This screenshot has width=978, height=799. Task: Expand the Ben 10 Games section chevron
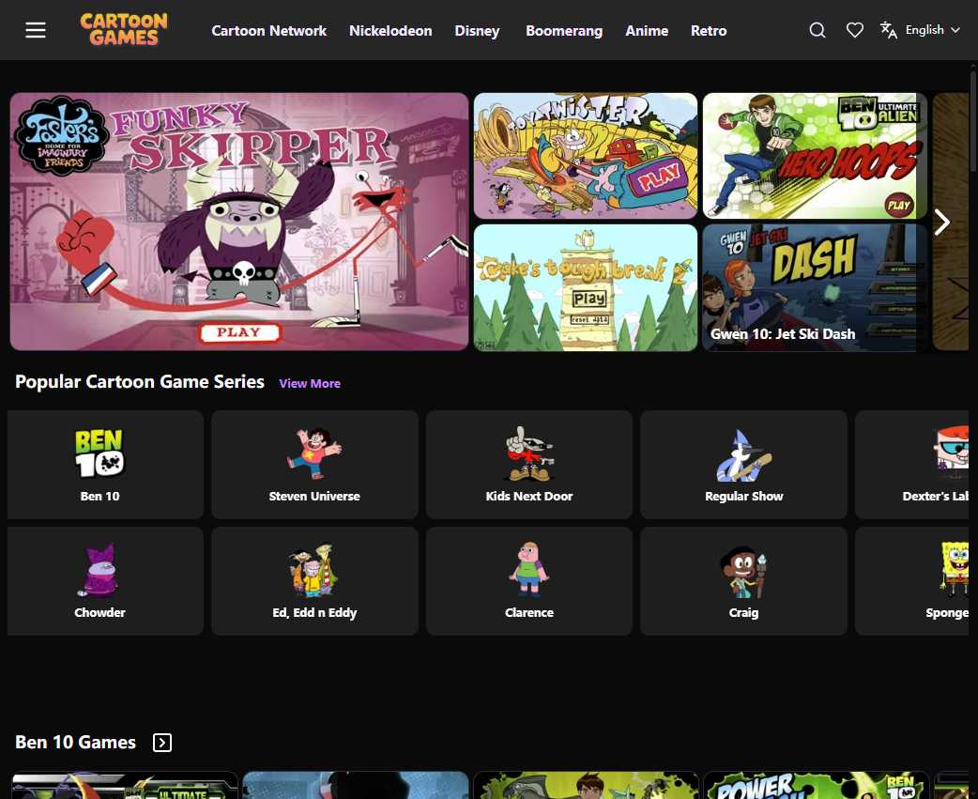[161, 742]
